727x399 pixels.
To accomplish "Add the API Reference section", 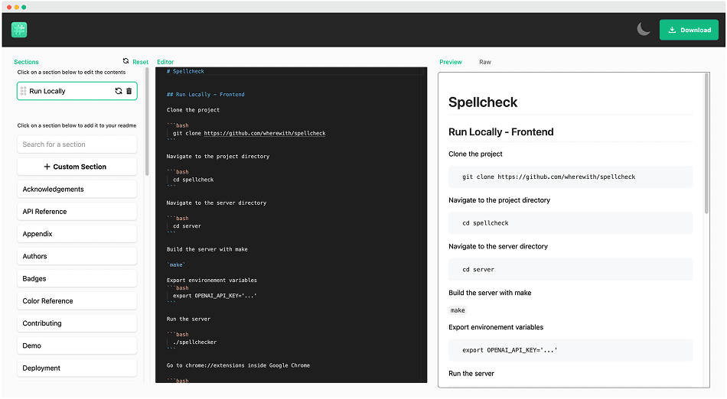I will (x=77, y=212).
